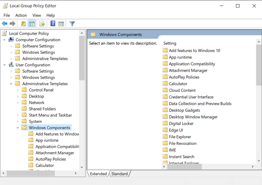Open the View menu
Viewport: 262px width, 185px height.
pyautogui.click(x=37, y=15)
